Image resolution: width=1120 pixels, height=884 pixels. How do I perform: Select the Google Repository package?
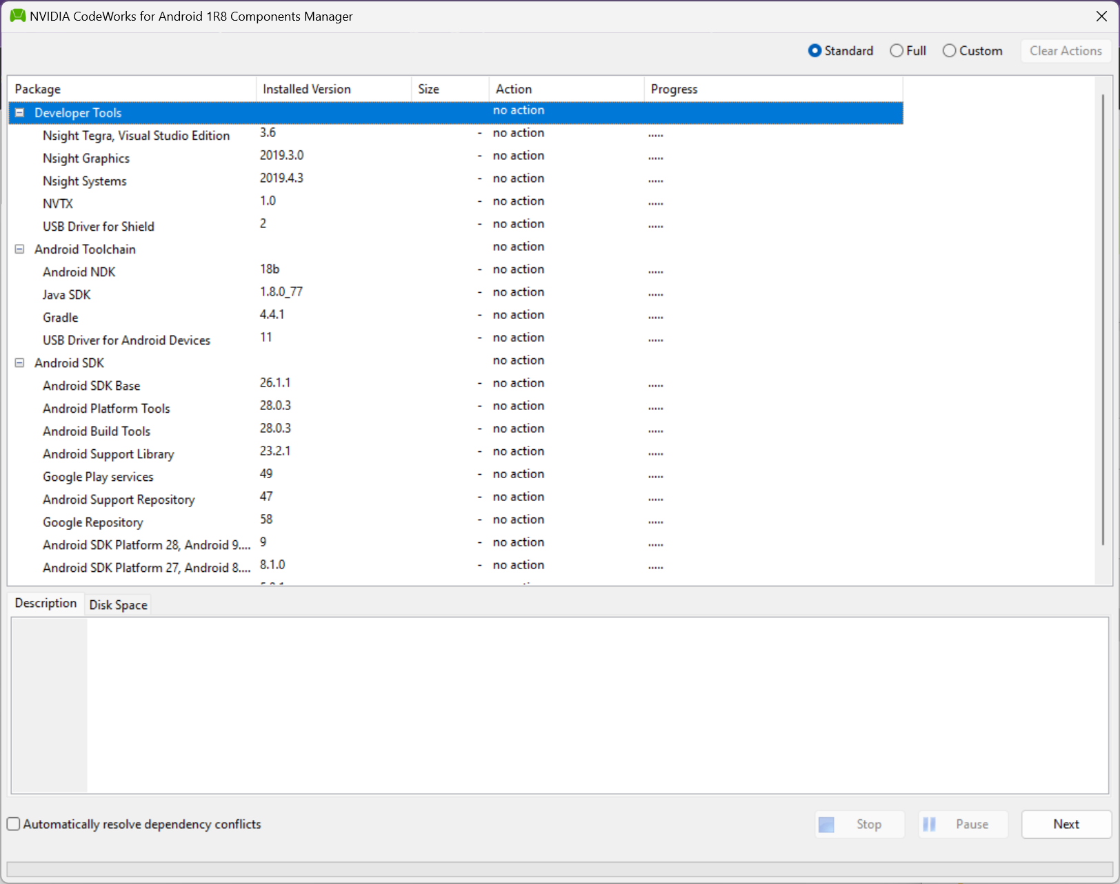93,522
